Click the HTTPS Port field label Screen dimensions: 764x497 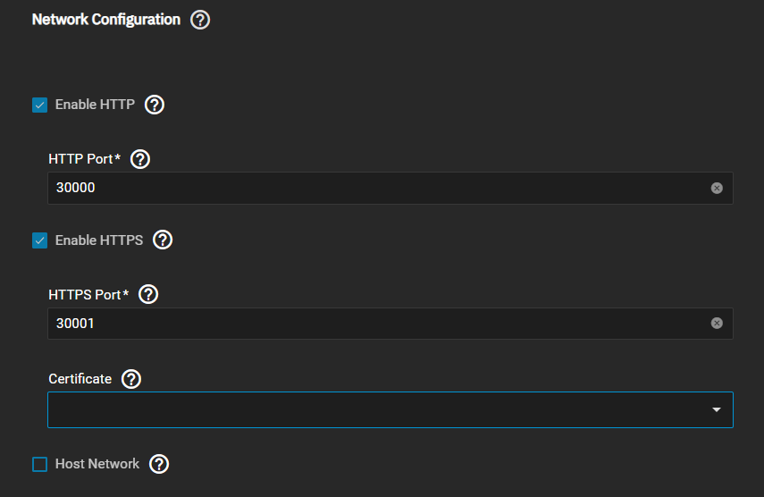[x=88, y=294]
